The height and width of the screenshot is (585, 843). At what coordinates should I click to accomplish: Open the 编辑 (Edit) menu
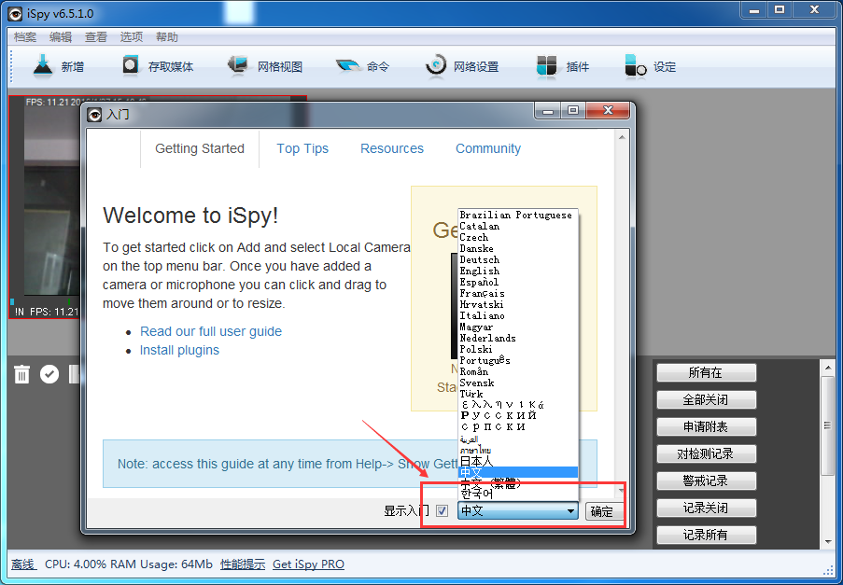pyautogui.click(x=60, y=37)
